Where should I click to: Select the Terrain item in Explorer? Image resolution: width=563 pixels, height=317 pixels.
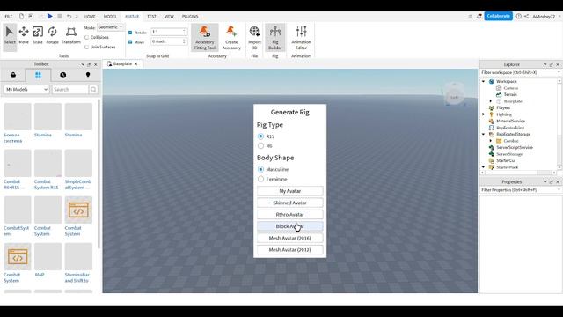(510, 94)
